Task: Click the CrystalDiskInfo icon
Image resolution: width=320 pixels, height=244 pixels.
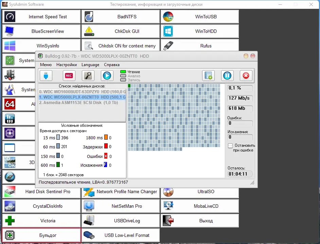Action: 10,206
